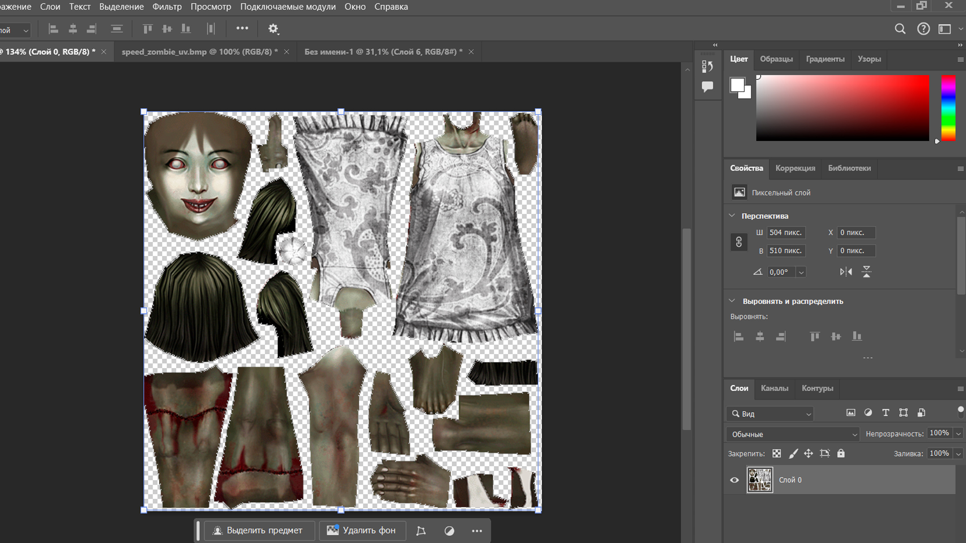The image size is (966, 543).
Task: Collapse the Перспектива section
Action: pyautogui.click(x=732, y=216)
